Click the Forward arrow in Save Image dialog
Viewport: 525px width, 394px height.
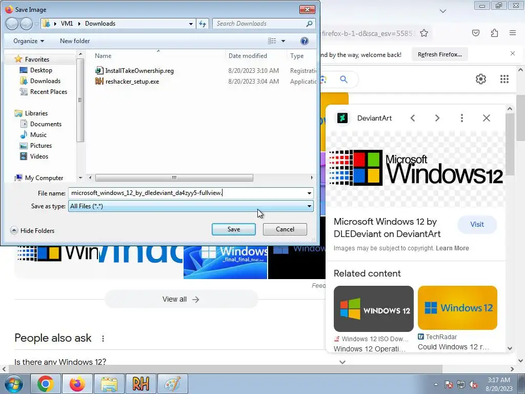[26, 24]
